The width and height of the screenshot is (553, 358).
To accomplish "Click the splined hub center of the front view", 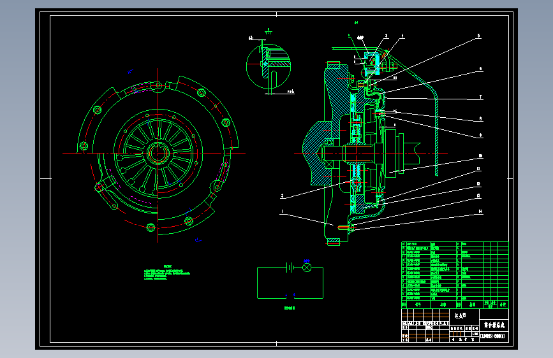I will [x=158, y=154].
